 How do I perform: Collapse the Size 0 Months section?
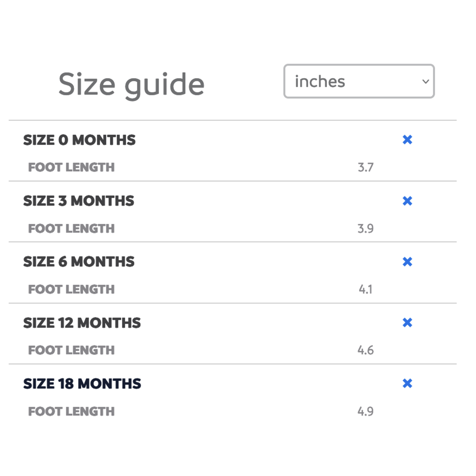[x=407, y=140]
